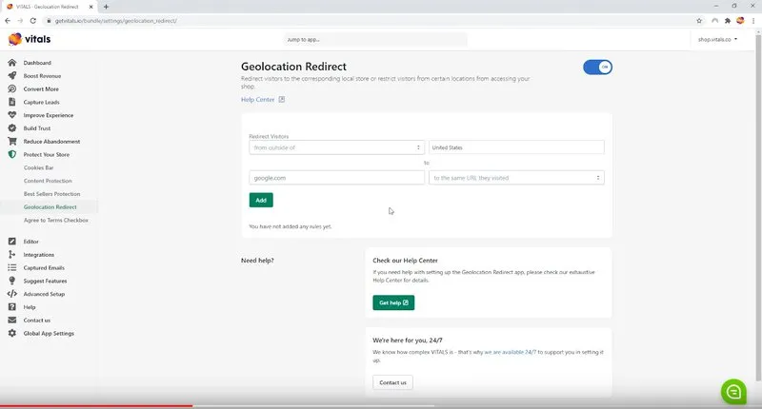Open Content Protection settings
The width and height of the screenshot is (762, 409).
48,181
